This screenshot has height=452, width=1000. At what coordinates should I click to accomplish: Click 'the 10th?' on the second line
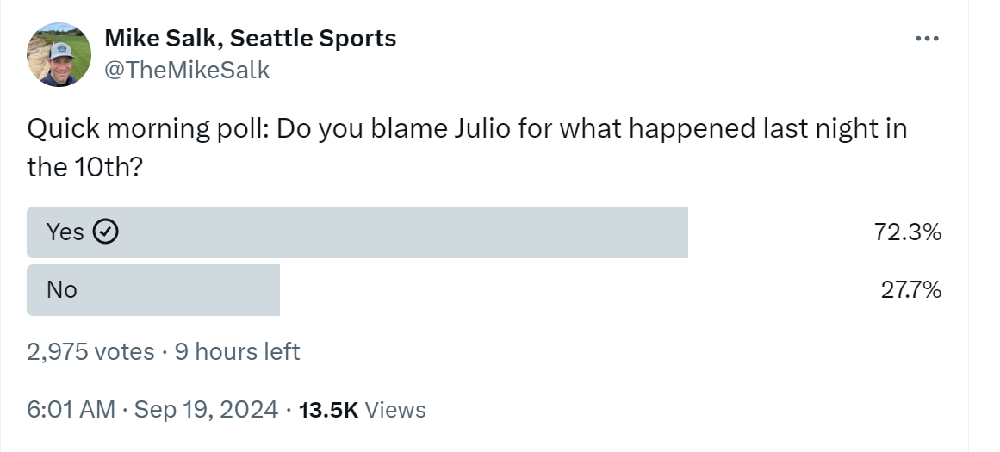click(84, 167)
